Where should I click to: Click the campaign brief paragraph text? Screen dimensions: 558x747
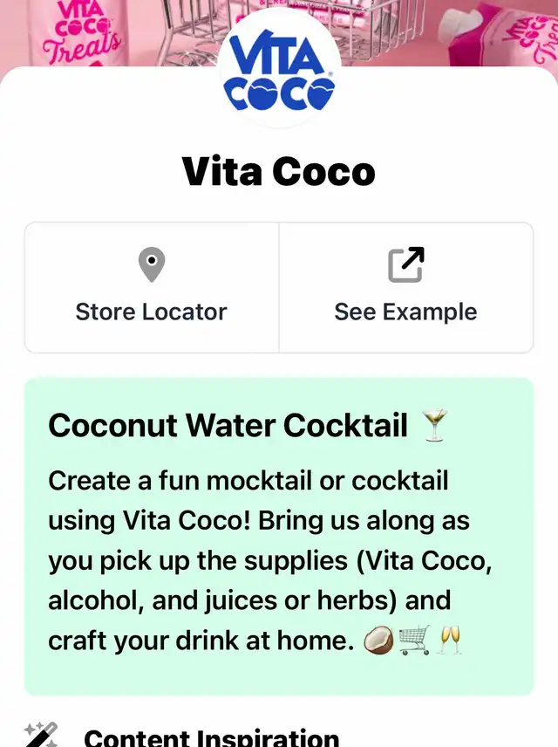tap(270, 560)
